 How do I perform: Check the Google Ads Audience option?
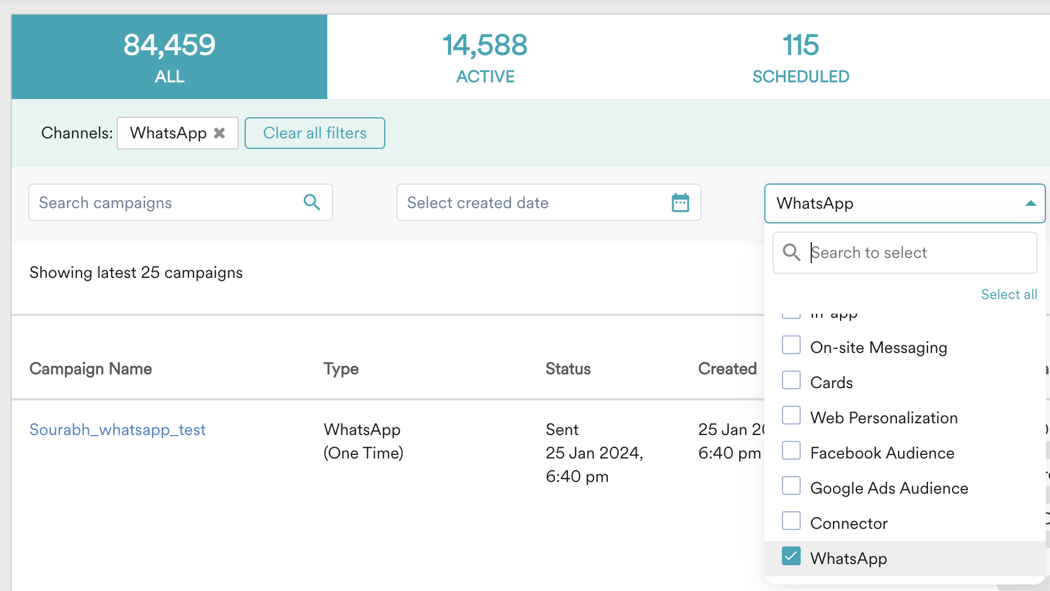tap(791, 486)
